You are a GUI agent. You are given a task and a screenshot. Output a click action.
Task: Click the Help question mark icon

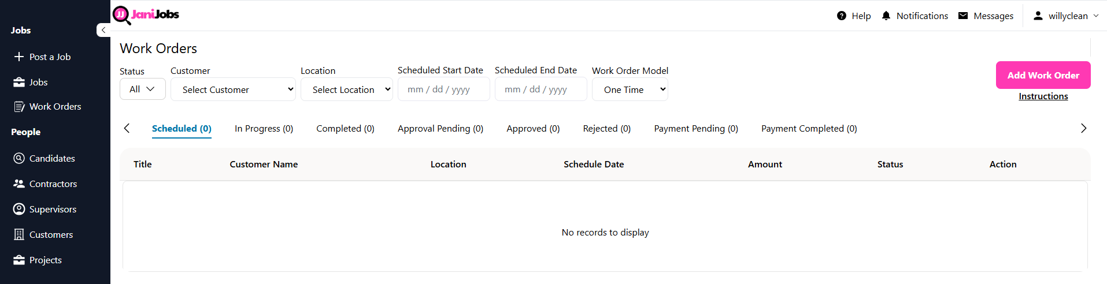842,16
